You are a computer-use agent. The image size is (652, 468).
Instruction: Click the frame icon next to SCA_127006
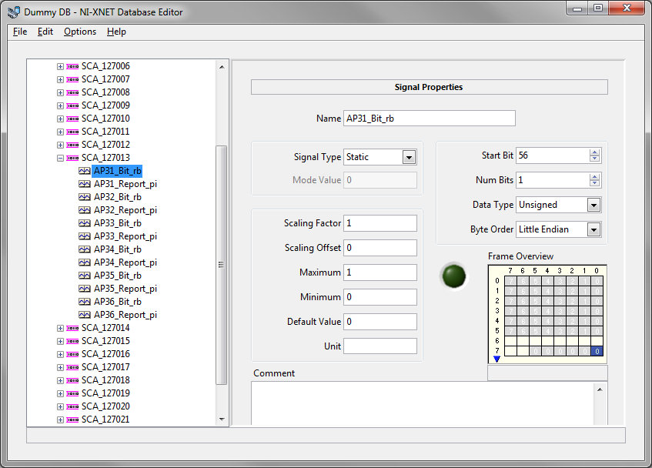coord(72,66)
